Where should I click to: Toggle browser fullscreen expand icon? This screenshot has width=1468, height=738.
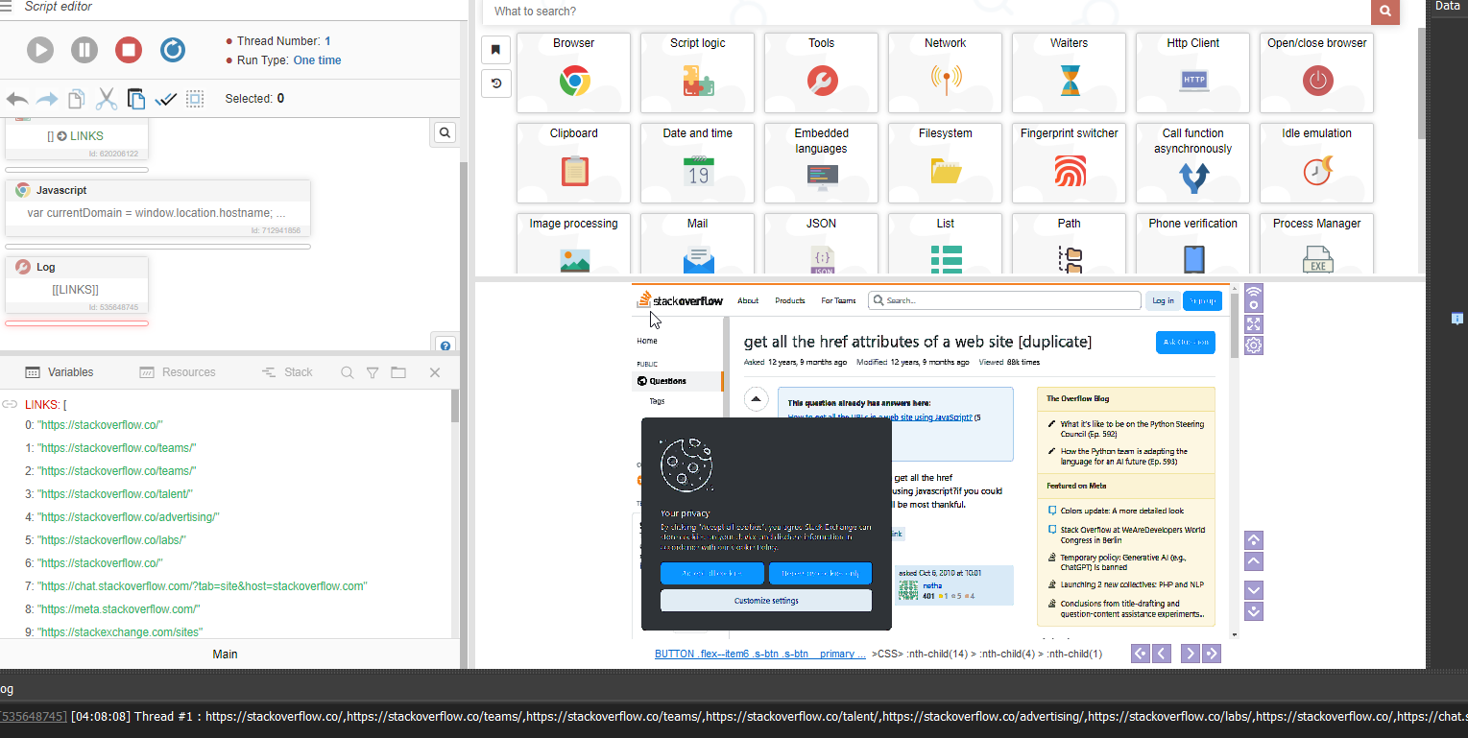tap(1253, 323)
